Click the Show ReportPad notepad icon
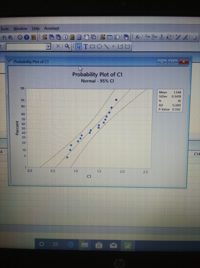Screen dimensions: 200x268 [x=79, y=37]
